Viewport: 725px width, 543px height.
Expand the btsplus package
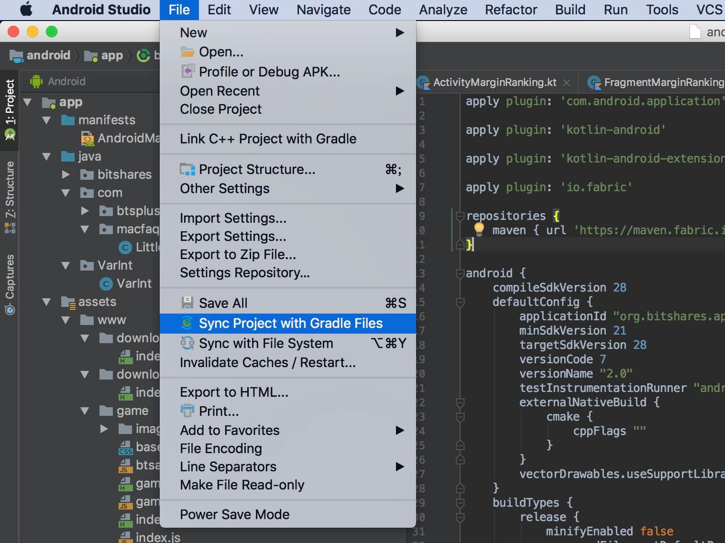[85, 211]
